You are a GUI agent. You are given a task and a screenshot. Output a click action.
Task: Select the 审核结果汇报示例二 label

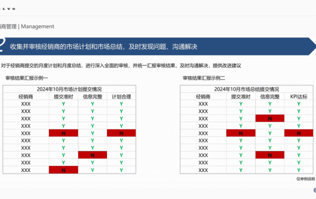(204, 78)
